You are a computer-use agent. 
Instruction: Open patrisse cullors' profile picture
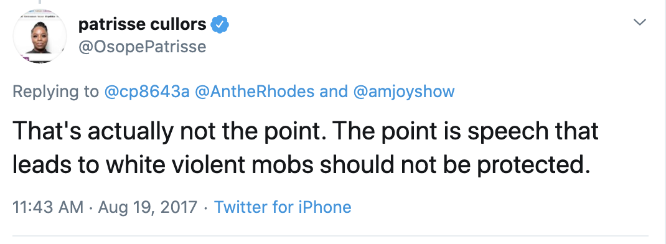(x=39, y=37)
